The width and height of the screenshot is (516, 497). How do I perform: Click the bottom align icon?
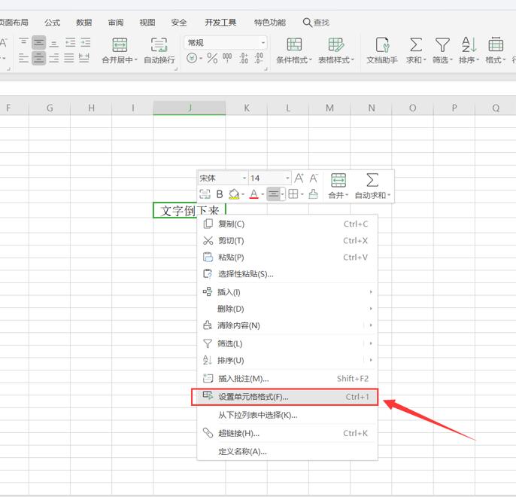click(54, 43)
